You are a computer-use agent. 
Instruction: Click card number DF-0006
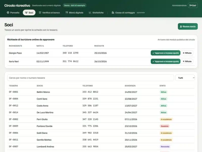coord(14,133)
